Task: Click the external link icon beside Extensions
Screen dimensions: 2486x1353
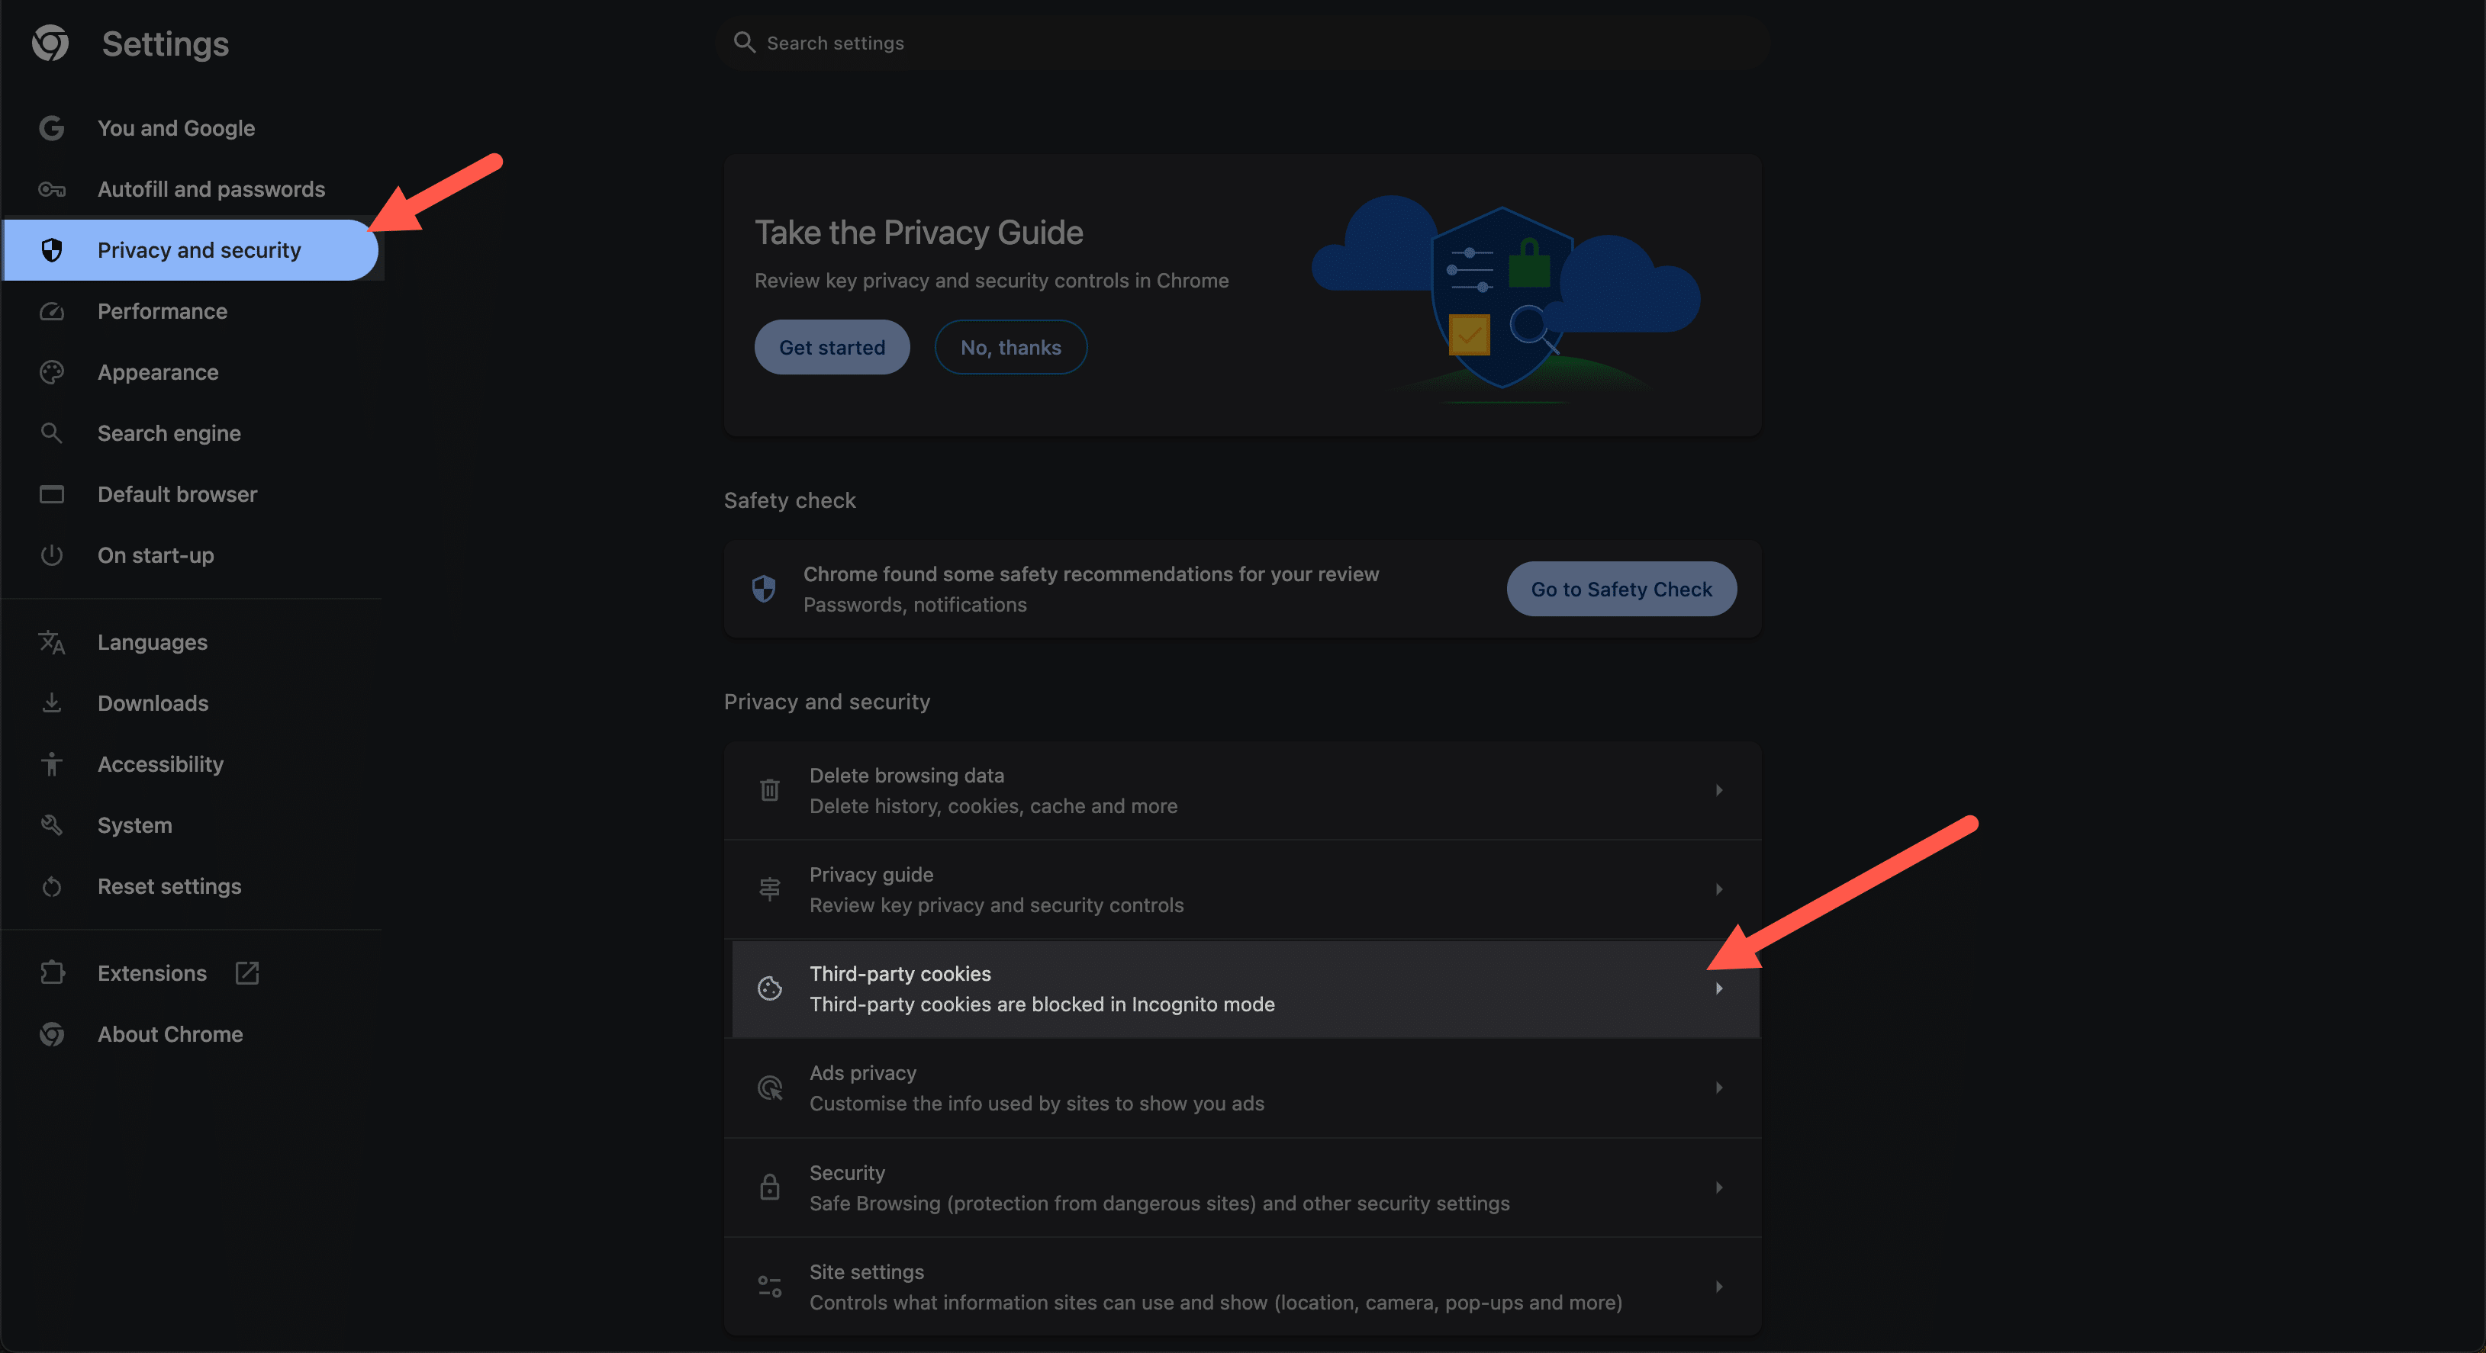Action: [247, 972]
